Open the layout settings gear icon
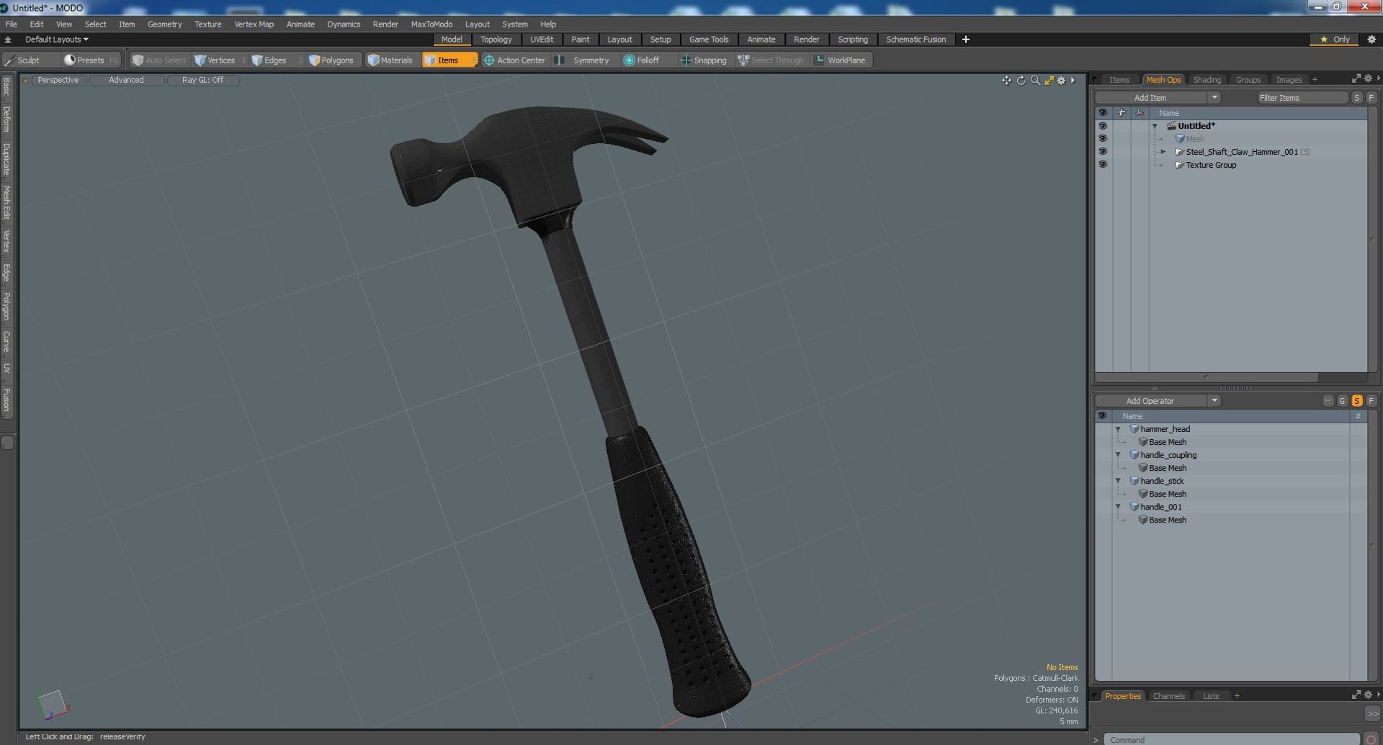The height and width of the screenshot is (745, 1383). click(1371, 40)
